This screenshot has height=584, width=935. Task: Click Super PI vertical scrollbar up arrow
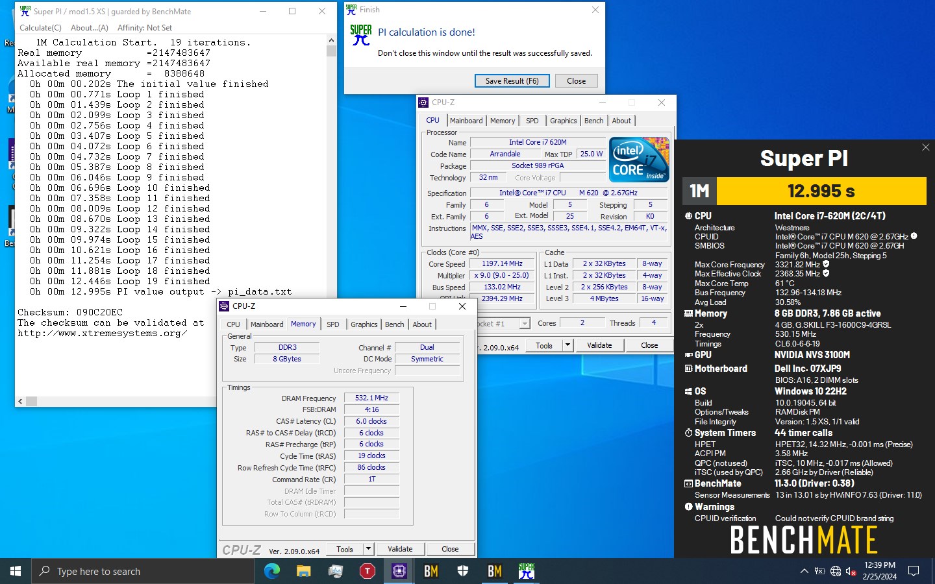click(x=331, y=41)
